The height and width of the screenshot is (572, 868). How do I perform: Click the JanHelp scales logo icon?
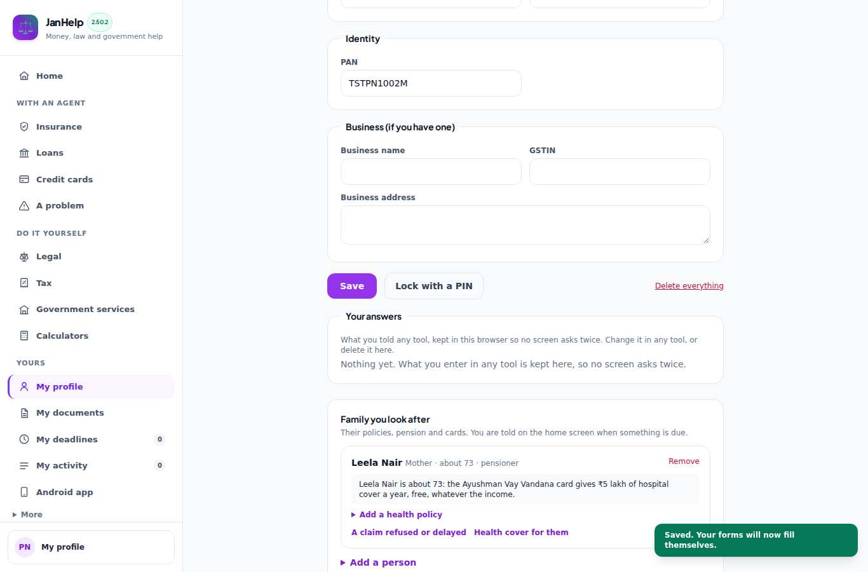click(x=25, y=27)
